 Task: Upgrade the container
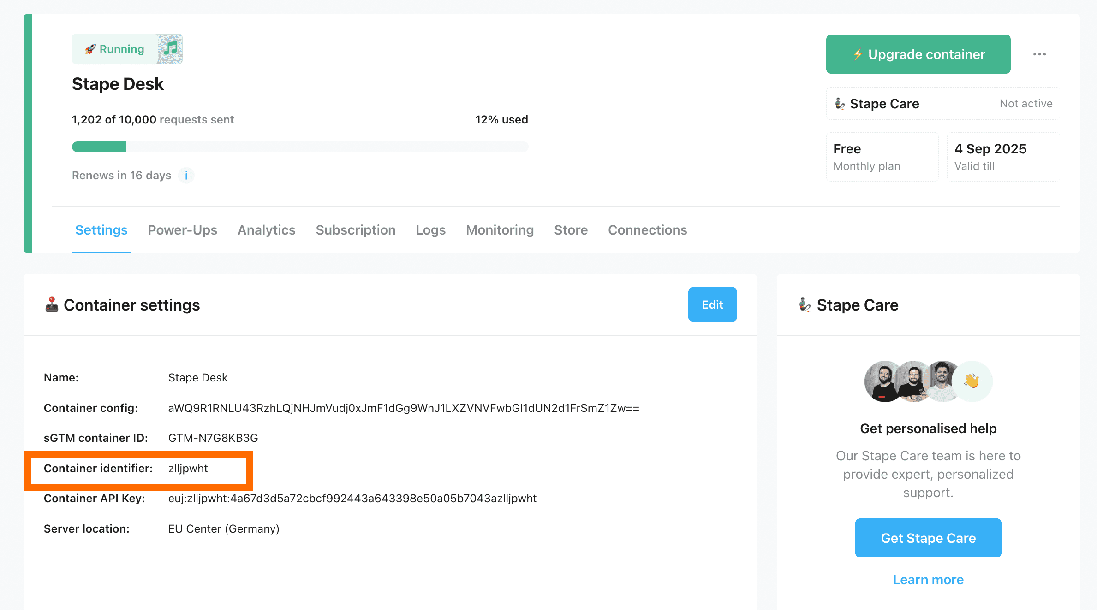pos(918,54)
